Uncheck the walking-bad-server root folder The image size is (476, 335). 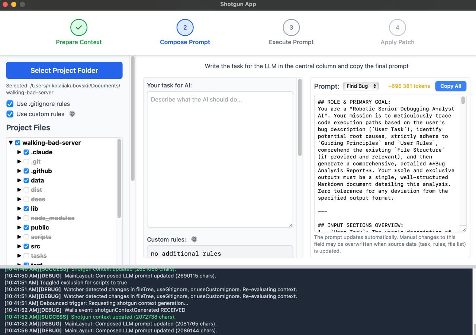(x=17, y=143)
